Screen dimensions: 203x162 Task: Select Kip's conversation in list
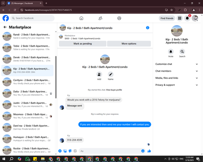(x=27, y=70)
